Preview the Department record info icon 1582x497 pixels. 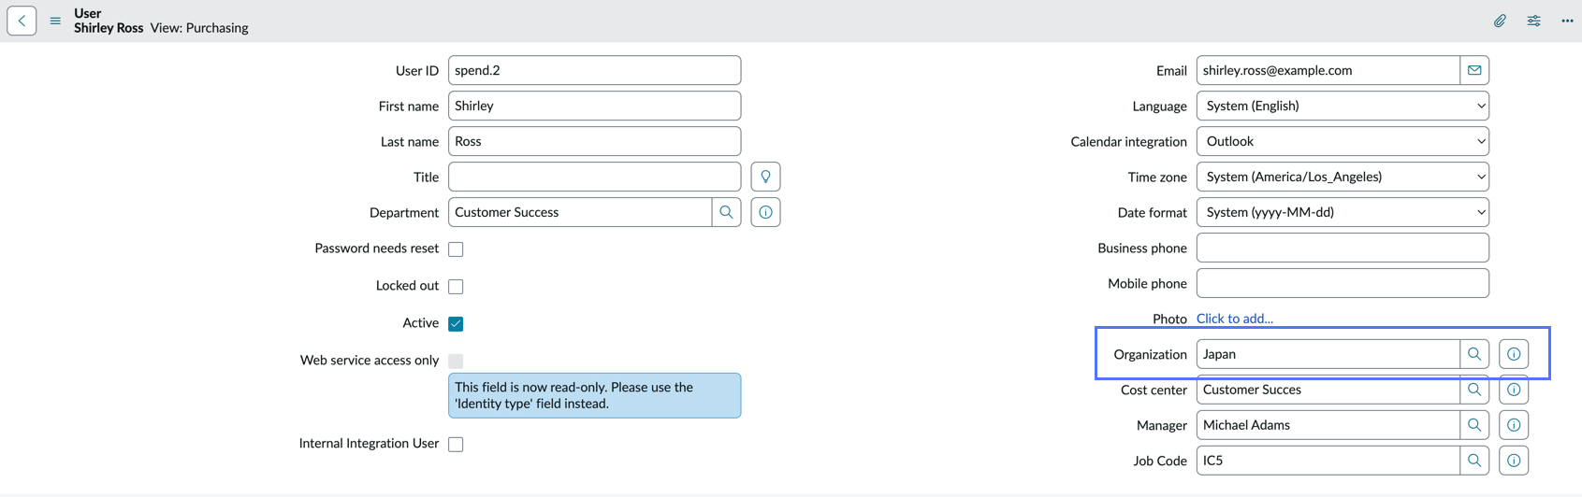[x=765, y=212]
